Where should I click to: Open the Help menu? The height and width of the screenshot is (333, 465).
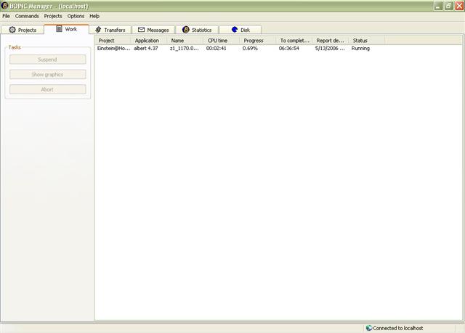(94, 16)
